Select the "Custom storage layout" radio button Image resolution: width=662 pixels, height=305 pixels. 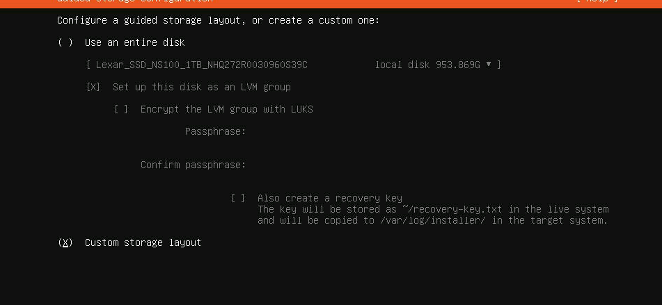click(x=65, y=242)
